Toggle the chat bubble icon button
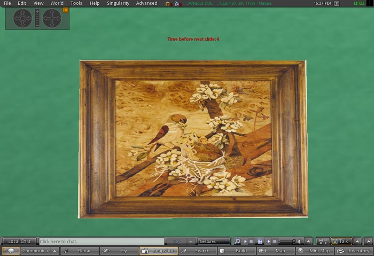 tap(11, 251)
